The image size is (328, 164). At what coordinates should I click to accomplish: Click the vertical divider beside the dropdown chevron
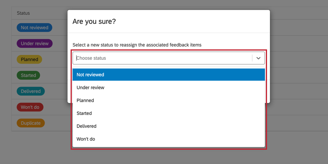pos(252,58)
